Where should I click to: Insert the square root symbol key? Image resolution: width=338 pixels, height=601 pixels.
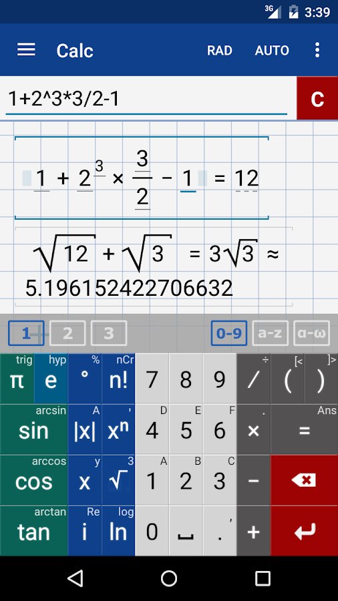pos(118,480)
